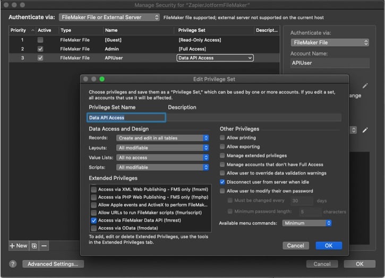This screenshot has height=278, width=385.
Task: Click priority number 2 in Admin row
Action: (22, 49)
